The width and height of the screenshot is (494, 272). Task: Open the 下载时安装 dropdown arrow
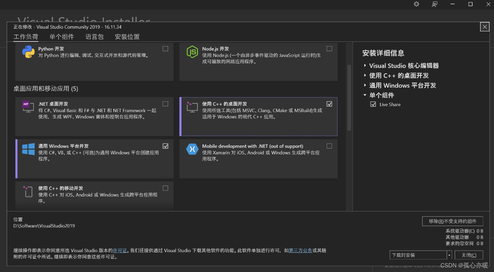click(x=449, y=255)
